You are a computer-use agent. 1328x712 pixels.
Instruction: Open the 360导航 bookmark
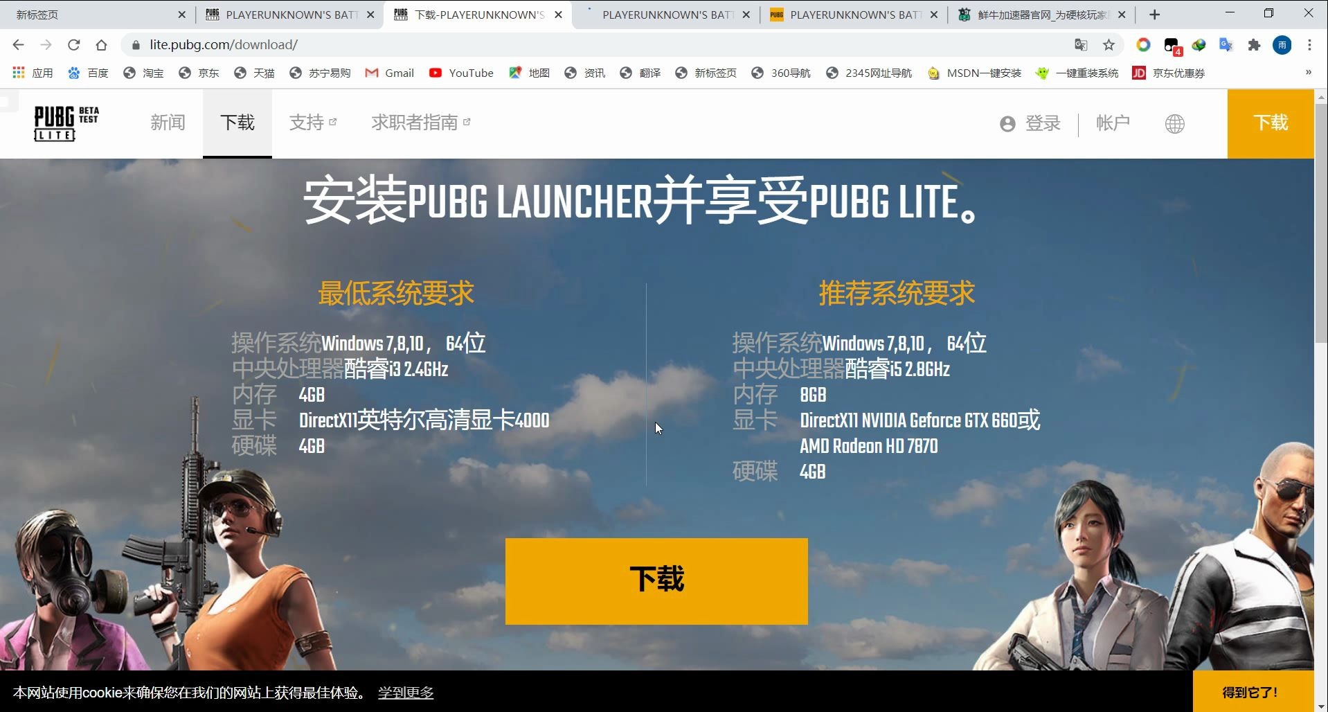pyautogui.click(x=781, y=73)
